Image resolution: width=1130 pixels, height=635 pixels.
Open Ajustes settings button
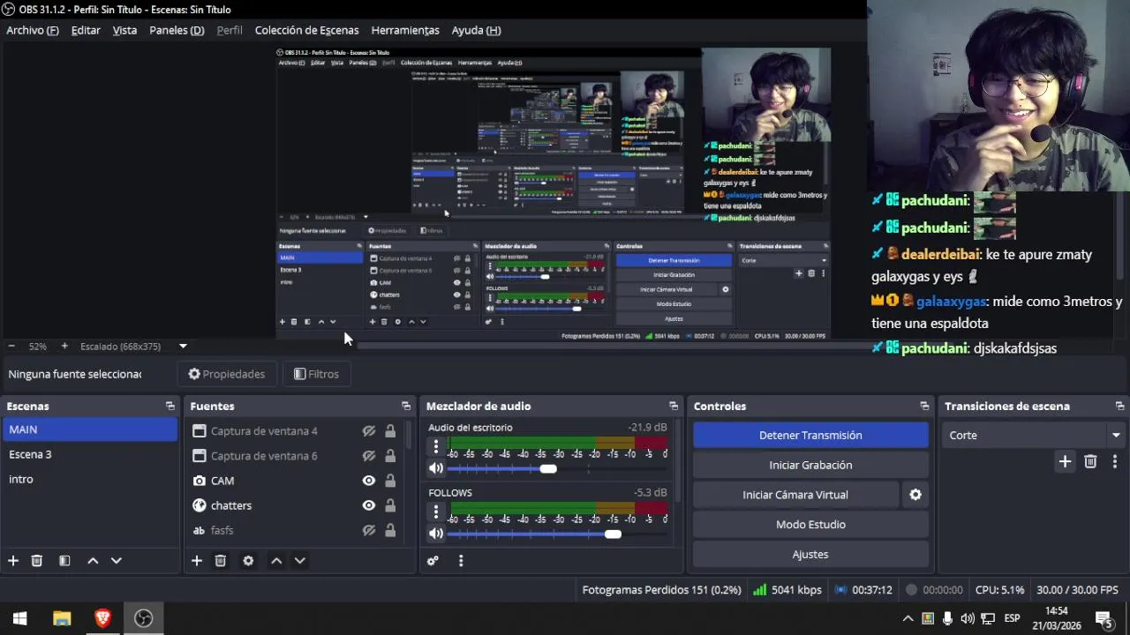810,555
